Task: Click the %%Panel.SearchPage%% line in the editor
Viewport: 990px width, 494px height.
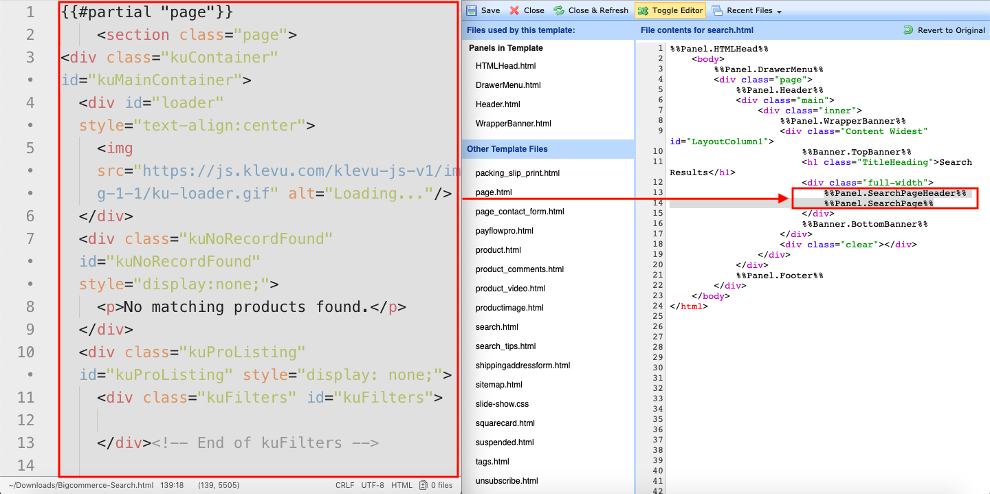Action: (879, 203)
